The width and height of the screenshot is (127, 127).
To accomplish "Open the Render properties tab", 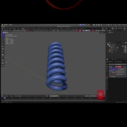I will click(x=107, y=65).
